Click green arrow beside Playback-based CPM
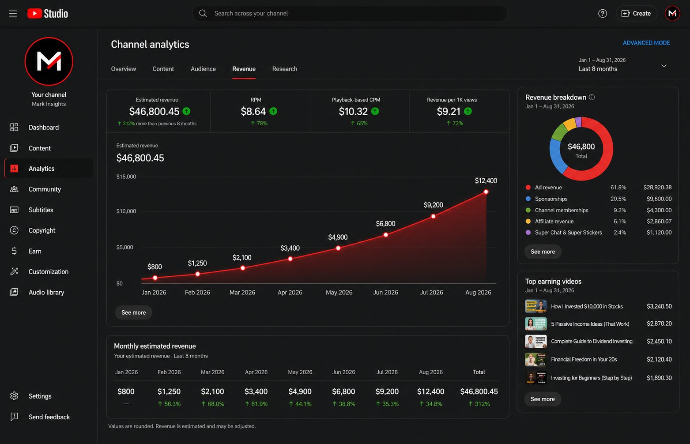This screenshot has width=690, height=444. point(375,111)
